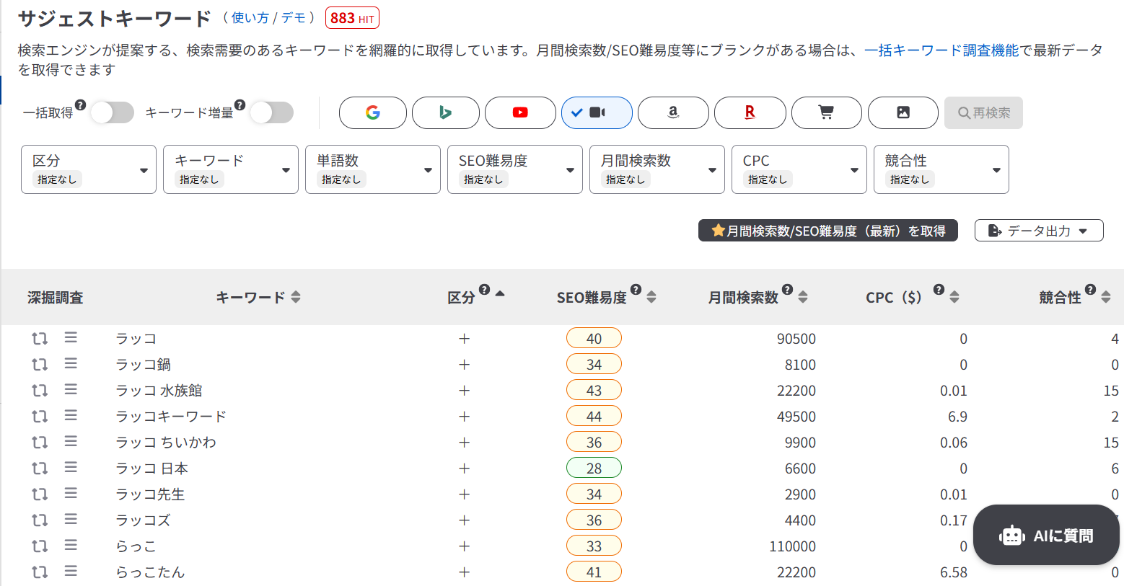The height and width of the screenshot is (586, 1124).
Task: Open the 一括キーワード調査機能 link
Action: click(x=941, y=50)
